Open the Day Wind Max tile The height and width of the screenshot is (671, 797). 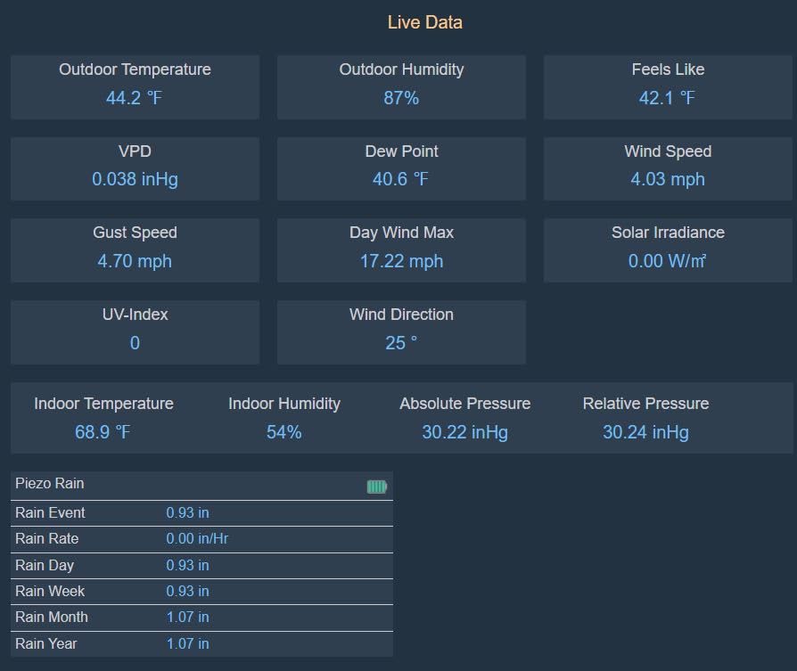pos(401,250)
